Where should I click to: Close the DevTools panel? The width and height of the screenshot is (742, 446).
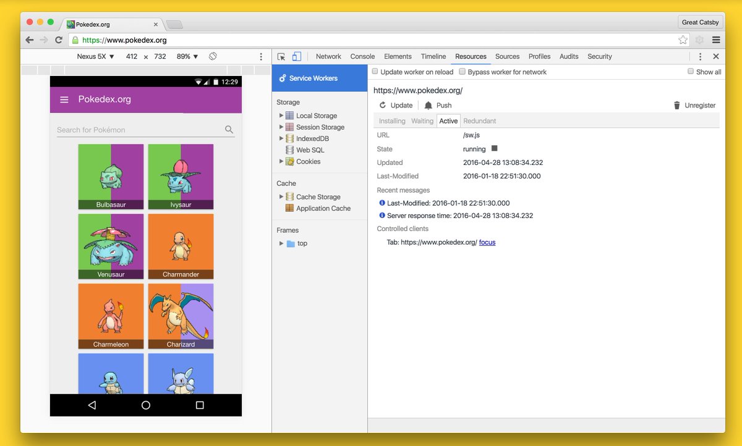tap(716, 56)
